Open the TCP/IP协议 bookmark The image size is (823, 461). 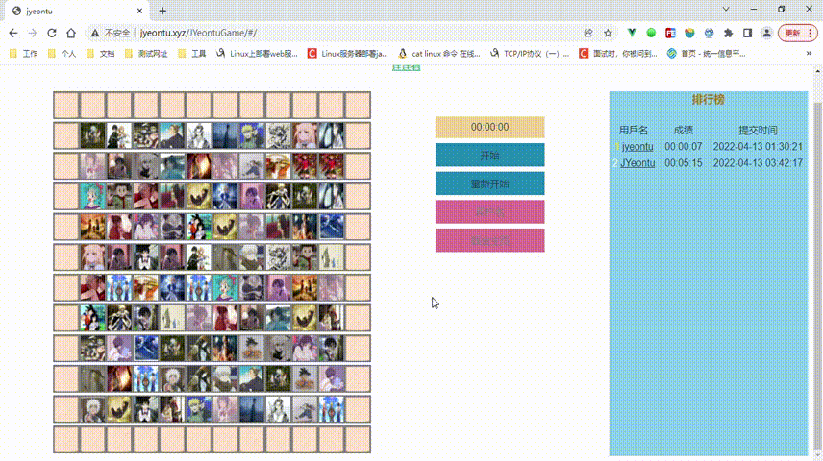tap(530, 54)
